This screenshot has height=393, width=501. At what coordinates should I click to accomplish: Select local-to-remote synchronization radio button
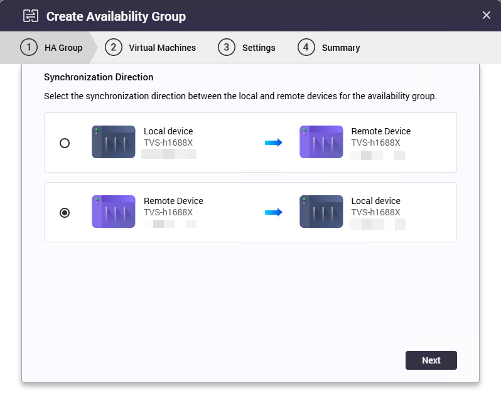65,143
